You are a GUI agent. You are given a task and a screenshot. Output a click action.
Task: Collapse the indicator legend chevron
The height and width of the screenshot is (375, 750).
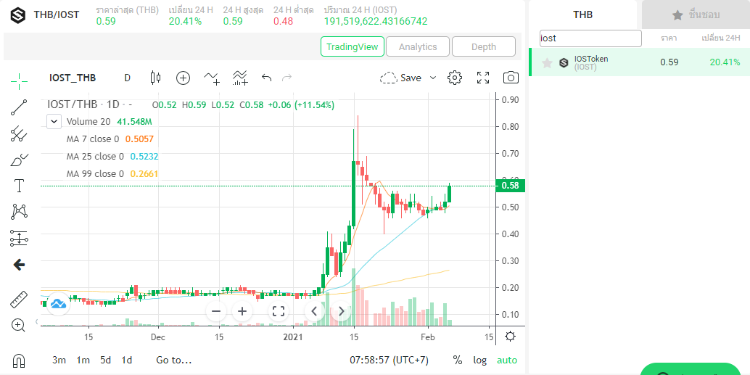(54, 121)
